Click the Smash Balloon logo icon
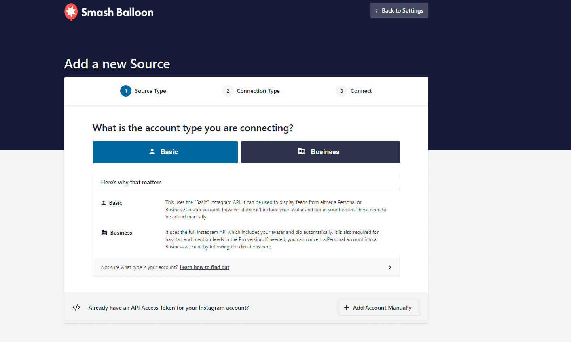The width and height of the screenshot is (571, 342). click(x=71, y=12)
